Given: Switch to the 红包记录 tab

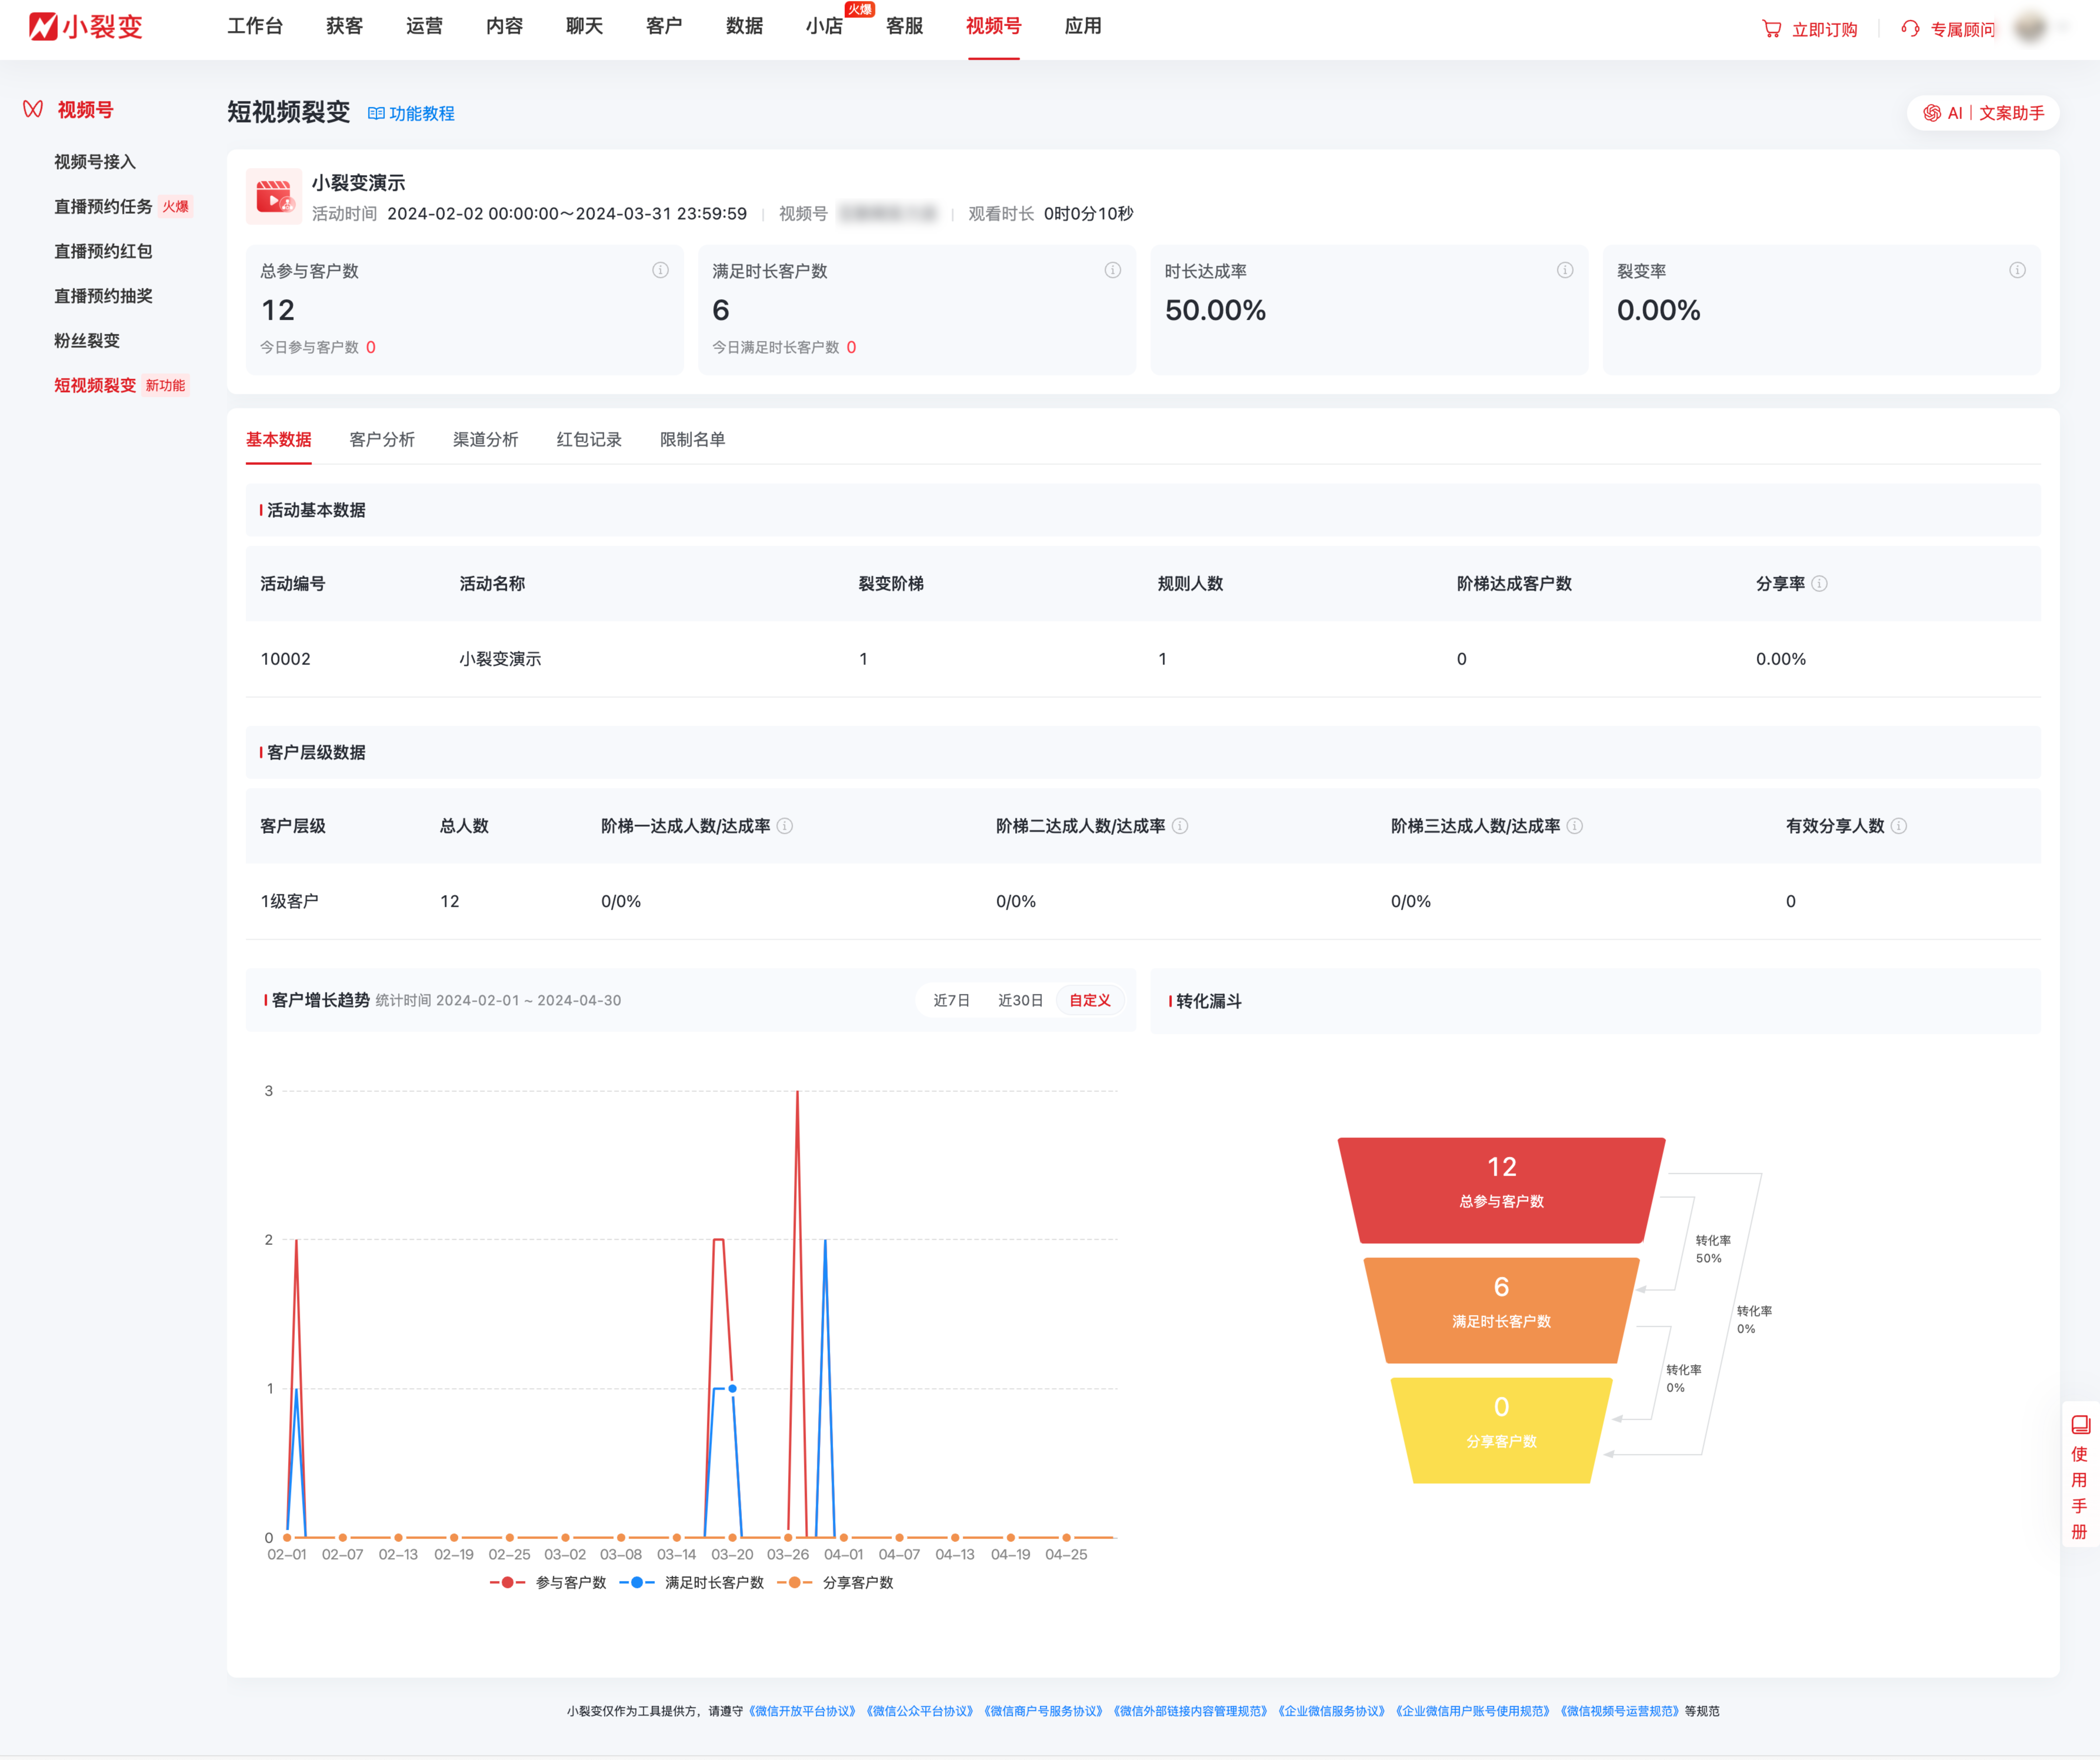Looking at the screenshot, I should point(589,440).
